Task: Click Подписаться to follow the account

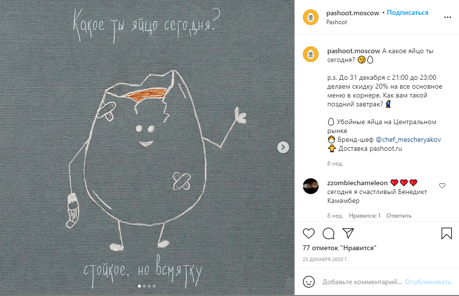Action: click(x=407, y=13)
